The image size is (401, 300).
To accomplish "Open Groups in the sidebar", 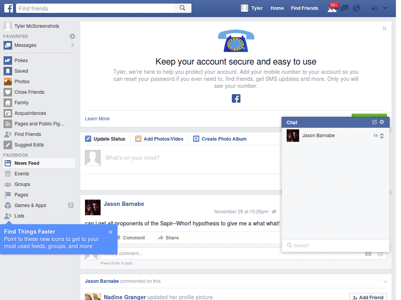I will pos(39,184).
